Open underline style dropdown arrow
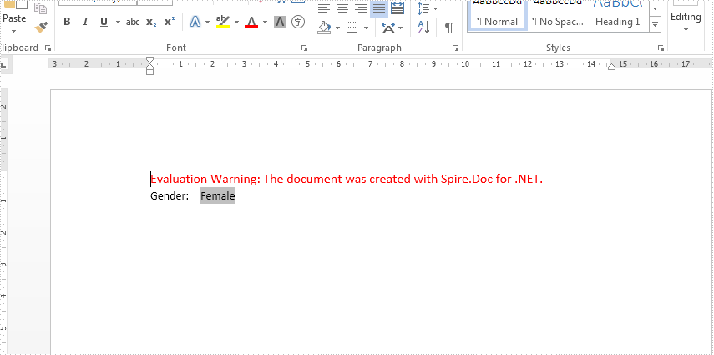The width and height of the screenshot is (714, 355). click(x=118, y=22)
